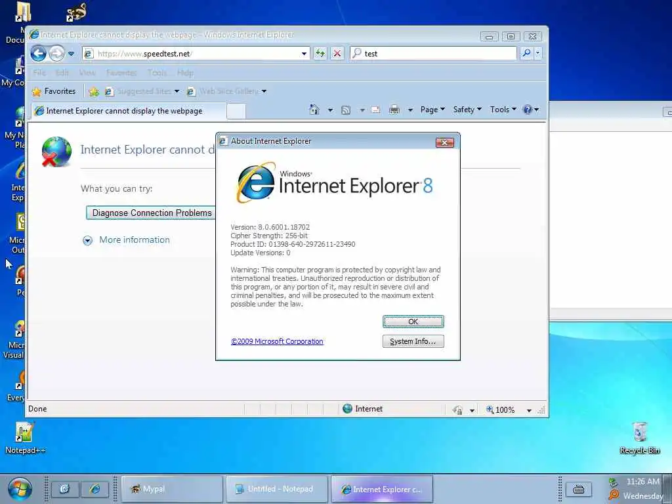Click the Version 8.0.6001.18702 text
The image size is (672, 504).
tap(270, 227)
